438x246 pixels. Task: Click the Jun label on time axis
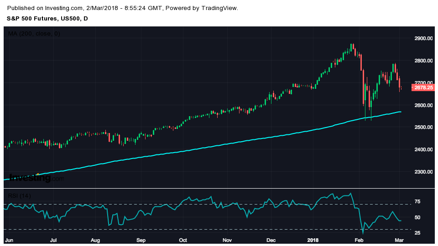click(9, 240)
